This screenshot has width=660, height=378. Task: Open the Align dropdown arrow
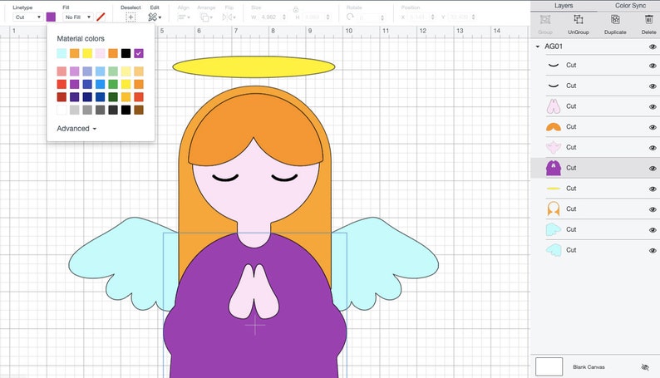coord(189,17)
